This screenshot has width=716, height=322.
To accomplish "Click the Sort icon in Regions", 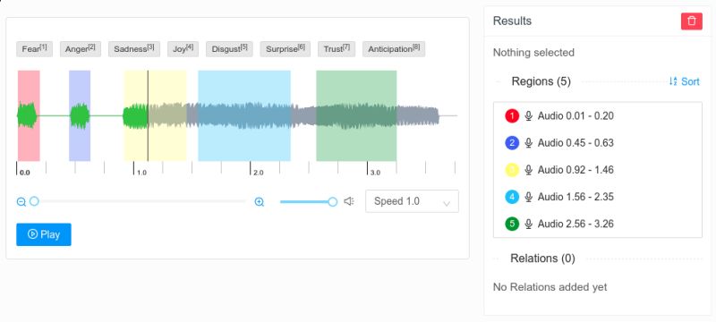I will point(673,81).
